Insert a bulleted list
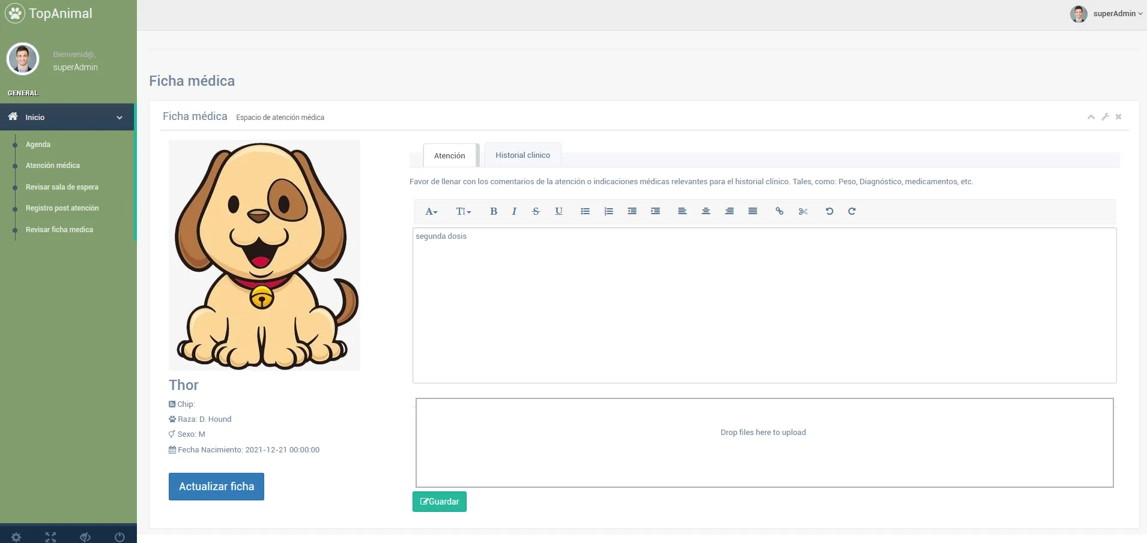Viewport: 1147px width, 543px height. point(585,211)
